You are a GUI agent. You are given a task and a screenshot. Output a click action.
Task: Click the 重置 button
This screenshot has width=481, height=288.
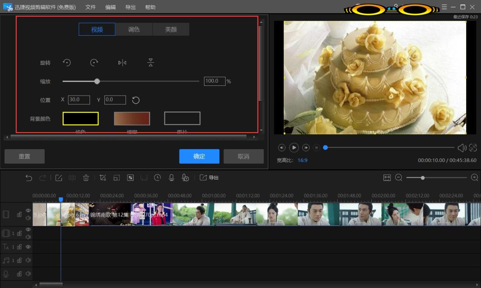pos(25,156)
